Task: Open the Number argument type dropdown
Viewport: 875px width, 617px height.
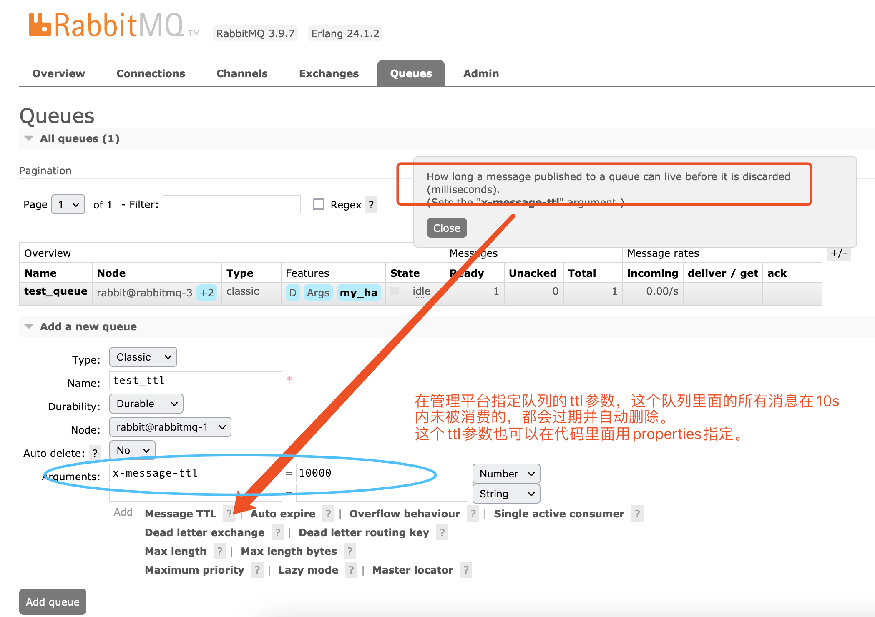Action: pyautogui.click(x=506, y=474)
